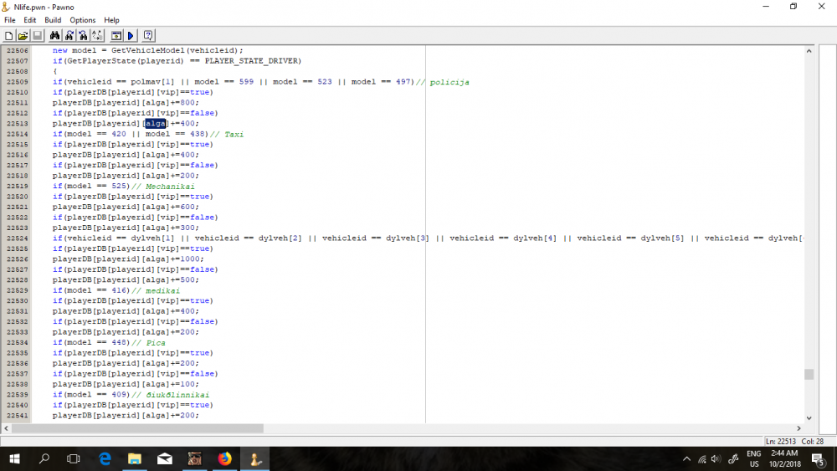Image resolution: width=837 pixels, height=471 pixels.
Task: Show hidden system tray icons
Action: click(686, 458)
